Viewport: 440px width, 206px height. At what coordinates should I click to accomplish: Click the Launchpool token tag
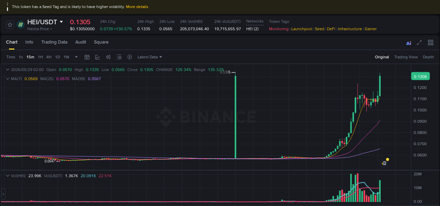(302, 29)
